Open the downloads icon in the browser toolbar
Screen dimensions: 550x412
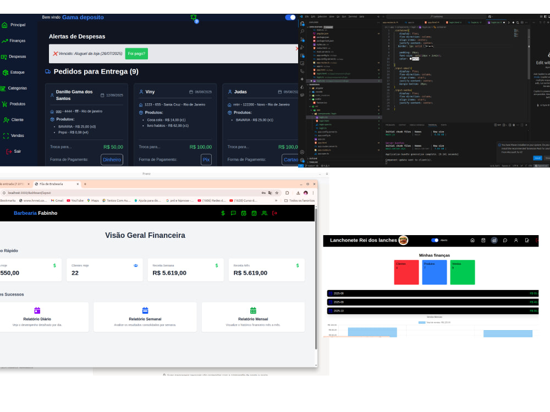298,193
